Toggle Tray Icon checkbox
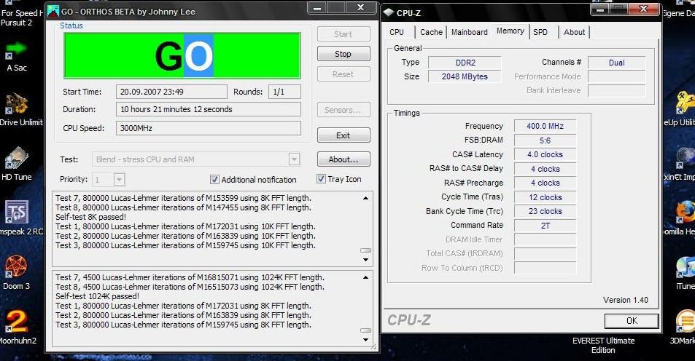This screenshot has width=695, height=361. click(x=321, y=179)
